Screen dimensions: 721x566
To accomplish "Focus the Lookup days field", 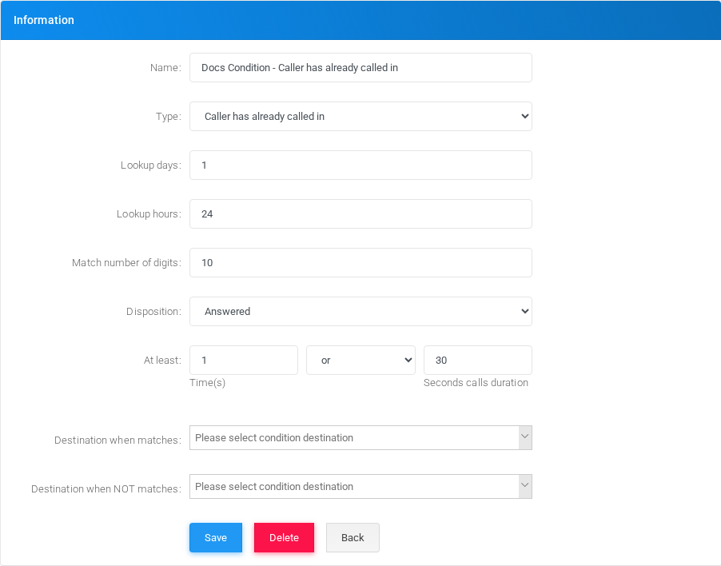I will (x=360, y=165).
